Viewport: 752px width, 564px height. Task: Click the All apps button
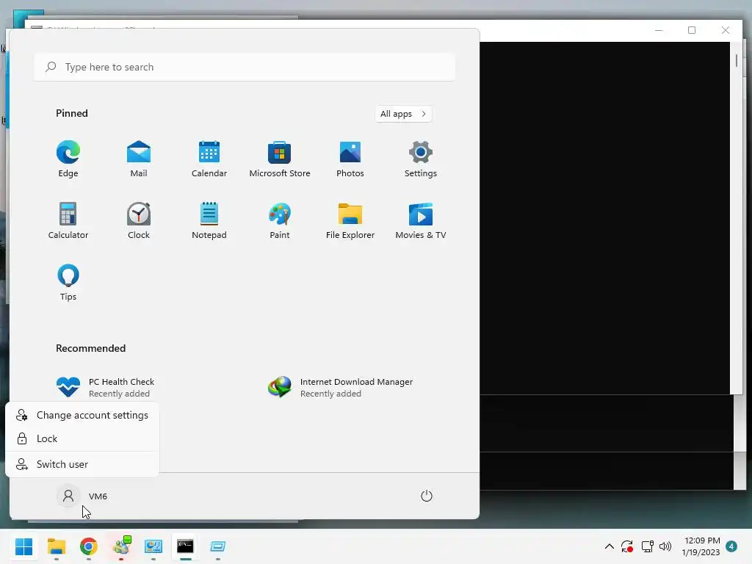[403, 114]
